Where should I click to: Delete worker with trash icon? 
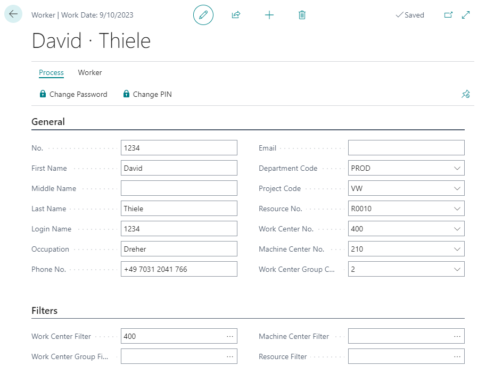click(x=302, y=15)
